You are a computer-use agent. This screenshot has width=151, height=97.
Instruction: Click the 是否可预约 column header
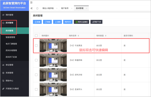point(128,36)
